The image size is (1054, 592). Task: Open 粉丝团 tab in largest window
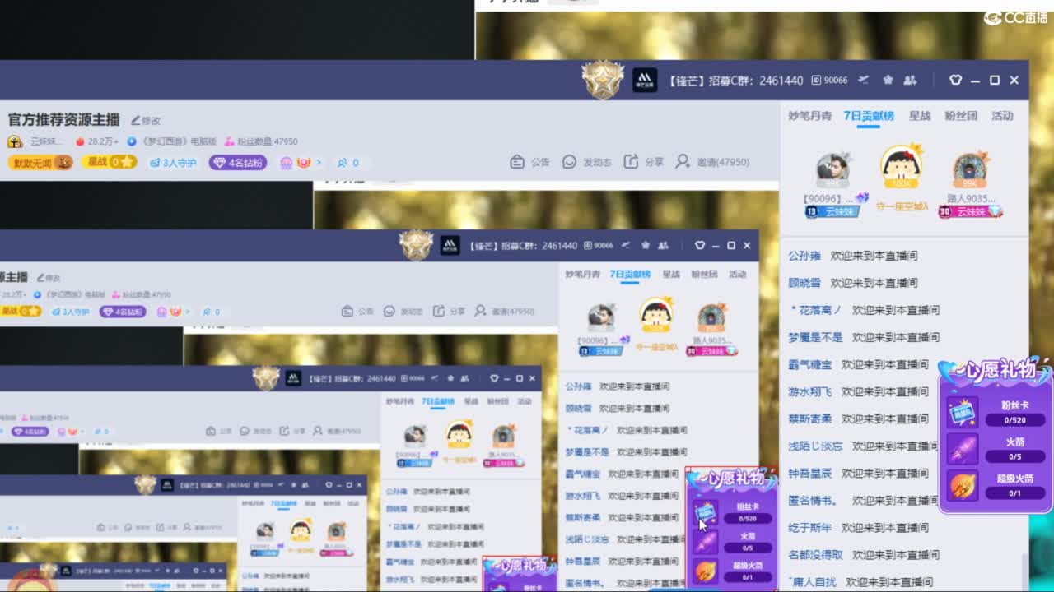coord(960,116)
